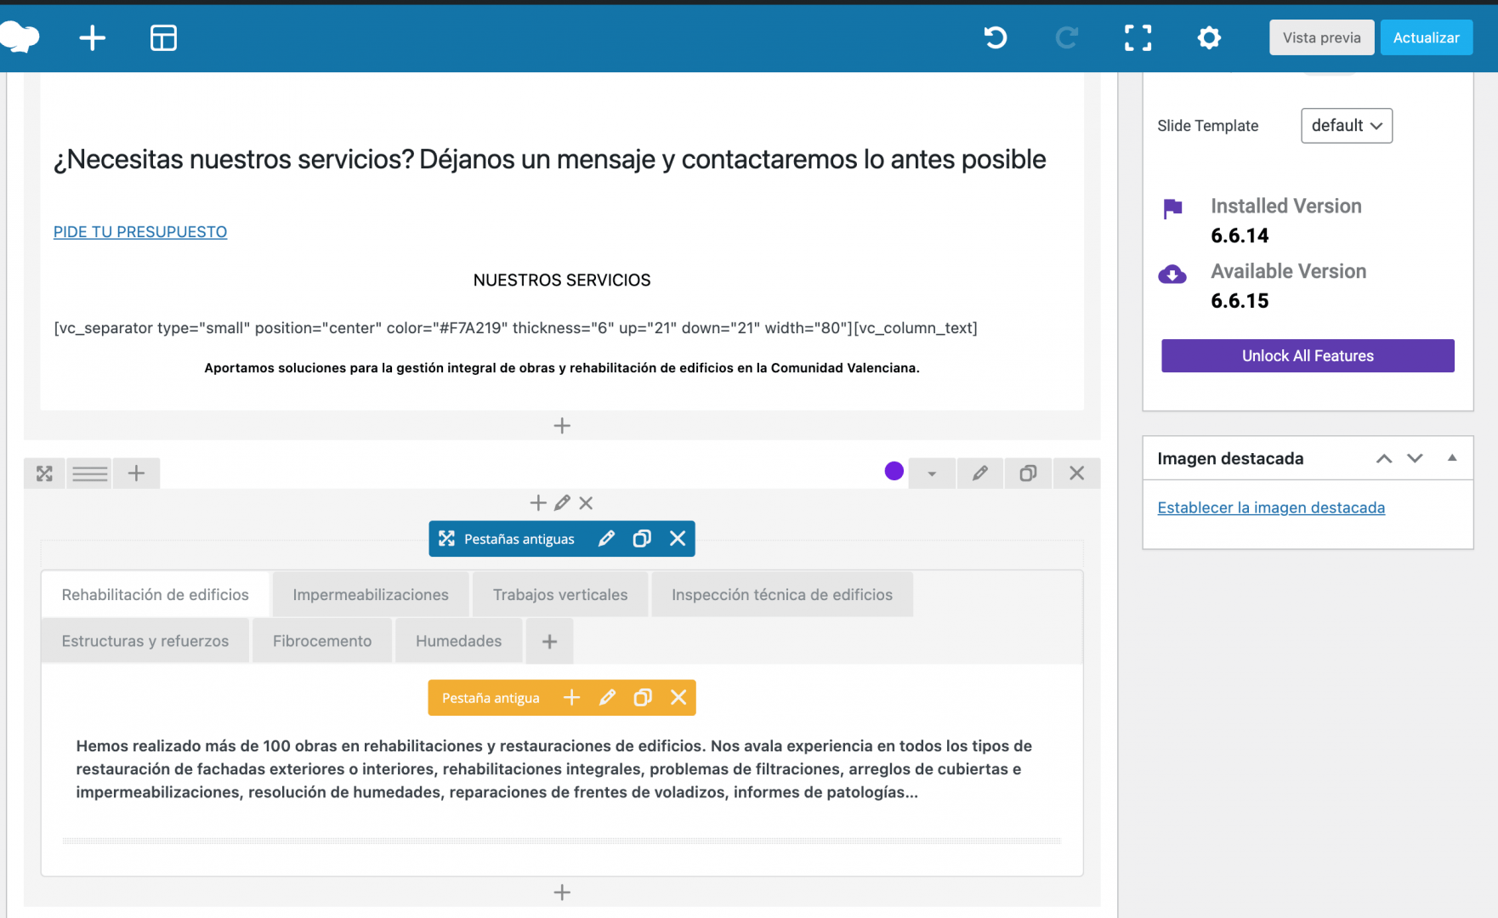Delete the column with small X
Image resolution: width=1498 pixels, height=918 pixels.
point(586,503)
